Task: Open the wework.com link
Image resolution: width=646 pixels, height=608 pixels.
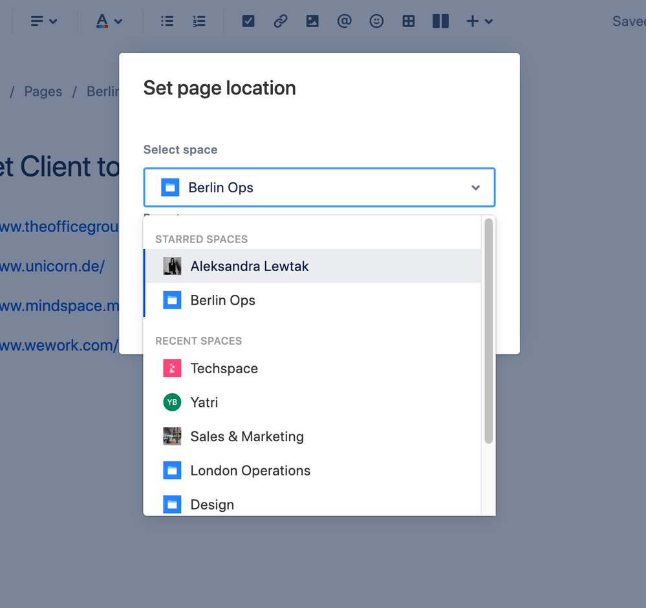Action: click(59, 345)
